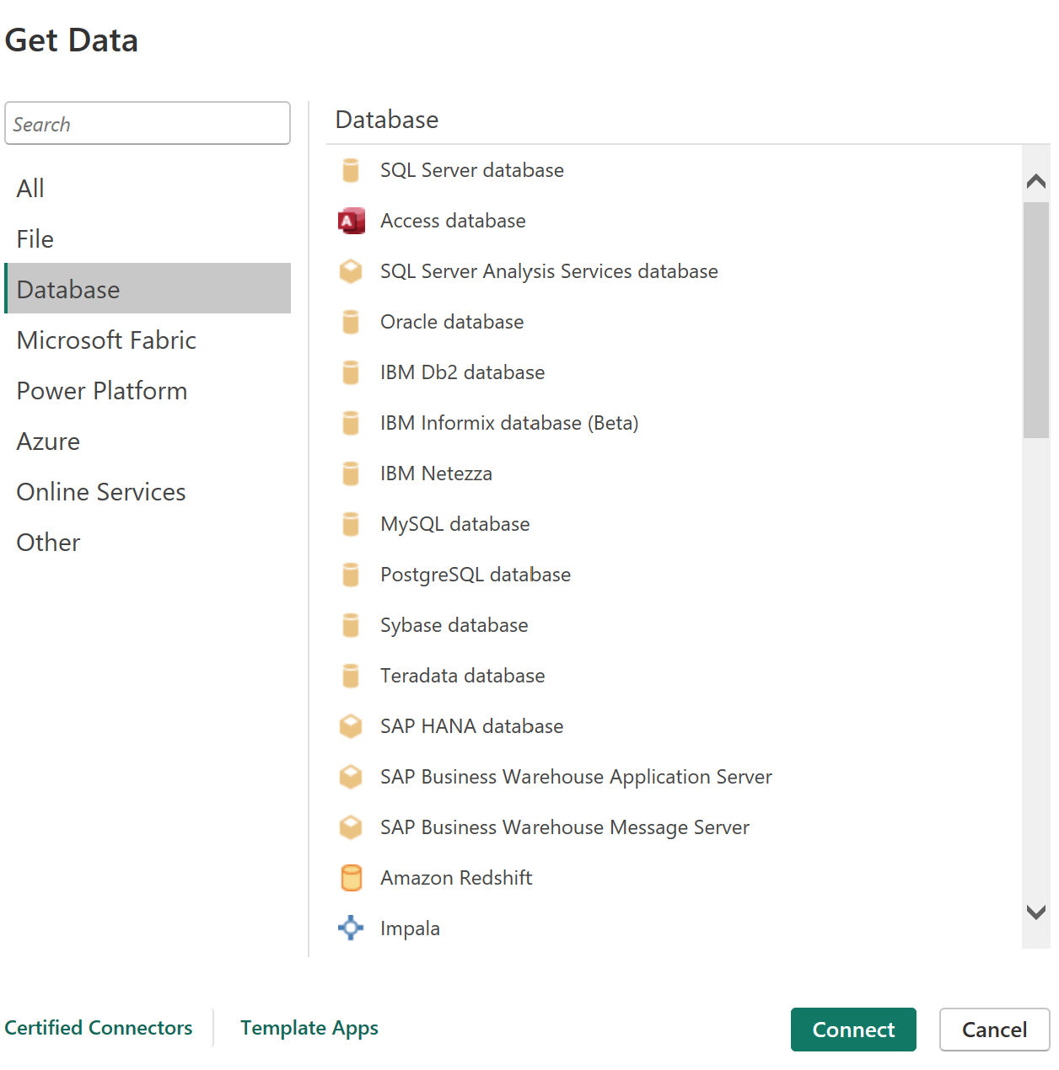
Task: Open the Certified Connectors link
Action: [x=99, y=1028]
